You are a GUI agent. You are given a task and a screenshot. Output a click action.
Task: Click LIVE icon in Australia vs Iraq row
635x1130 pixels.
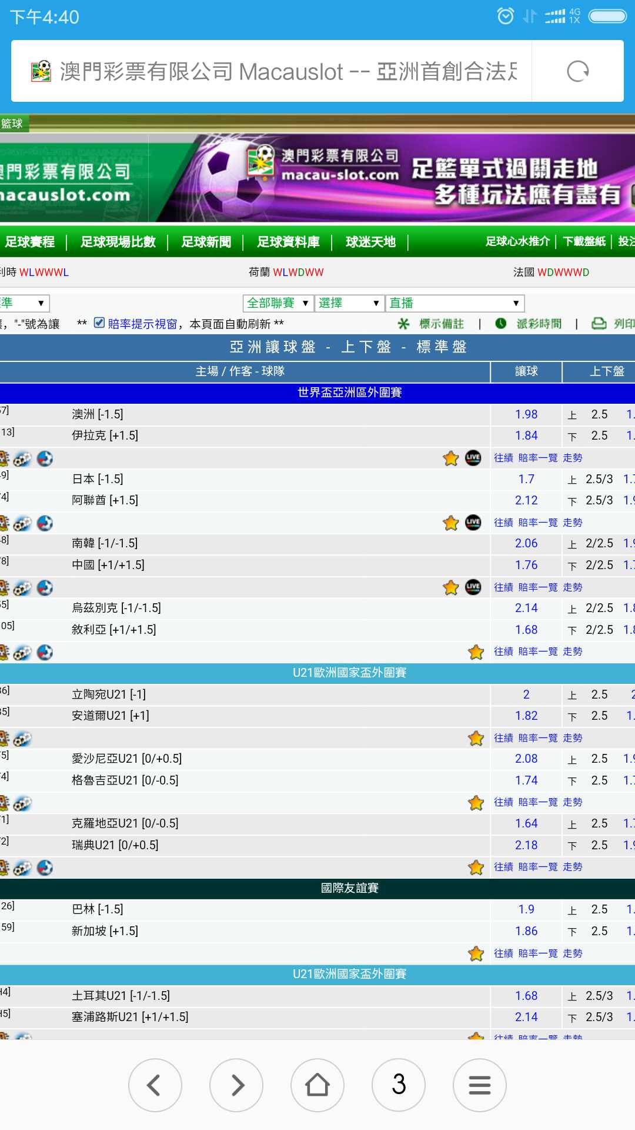point(473,458)
